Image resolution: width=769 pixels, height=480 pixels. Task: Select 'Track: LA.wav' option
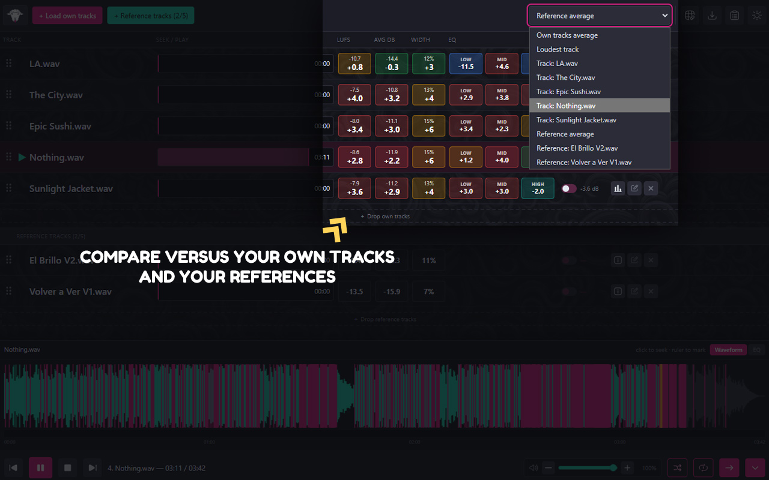coord(600,63)
